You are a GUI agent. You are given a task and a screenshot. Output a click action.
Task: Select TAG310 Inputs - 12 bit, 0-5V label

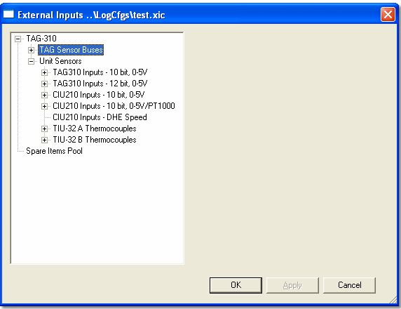click(x=100, y=84)
